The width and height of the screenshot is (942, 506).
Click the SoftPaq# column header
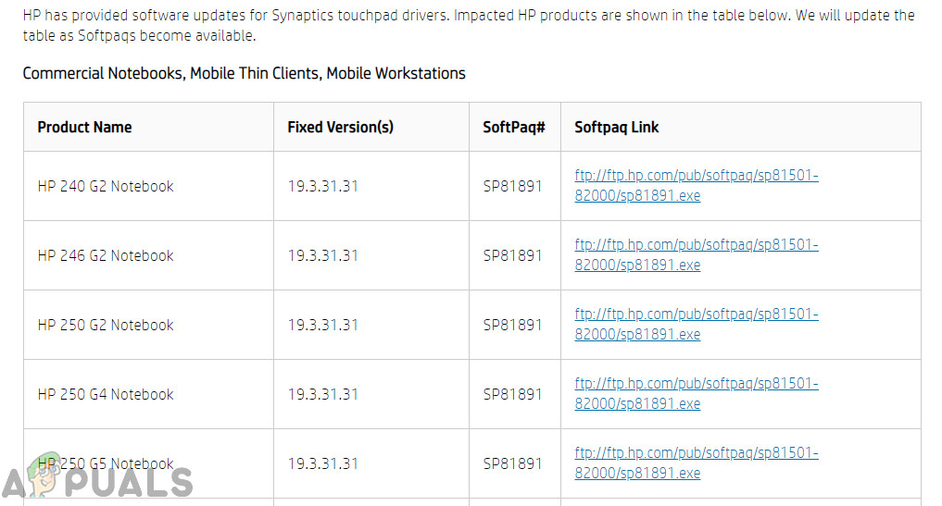coord(514,127)
